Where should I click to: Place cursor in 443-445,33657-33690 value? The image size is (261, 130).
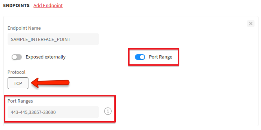coord(33,112)
